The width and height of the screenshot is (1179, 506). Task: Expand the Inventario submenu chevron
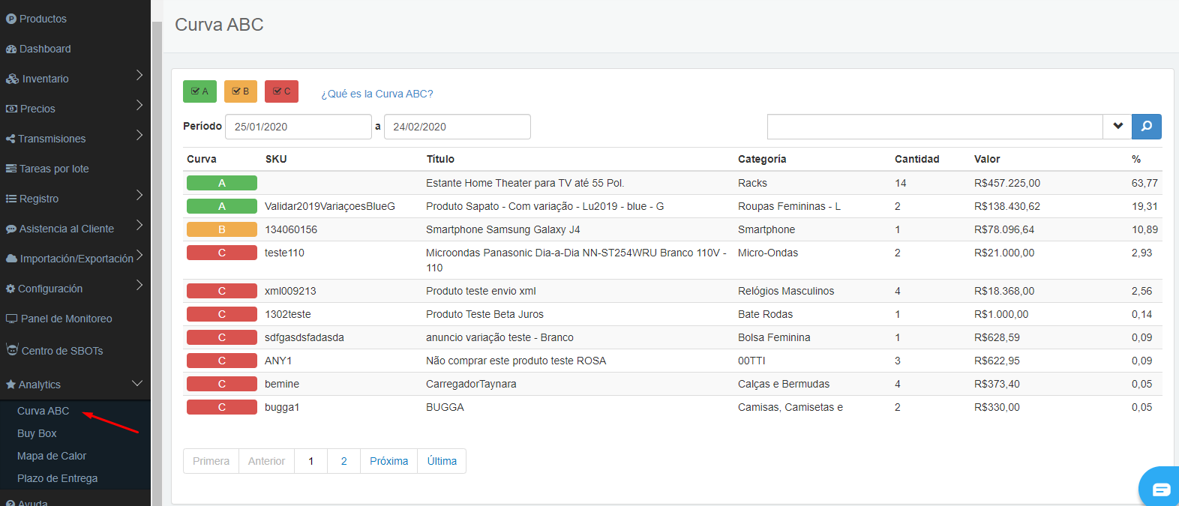tap(139, 75)
